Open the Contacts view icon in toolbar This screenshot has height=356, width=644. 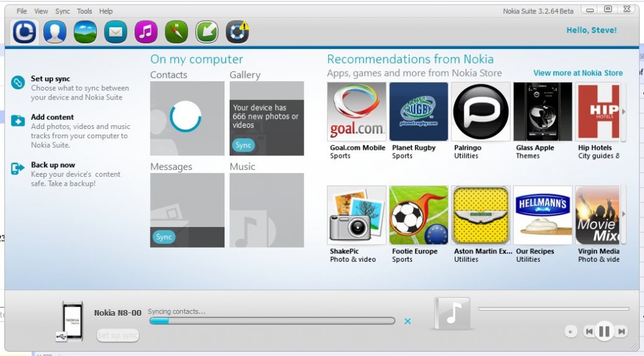click(x=55, y=31)
